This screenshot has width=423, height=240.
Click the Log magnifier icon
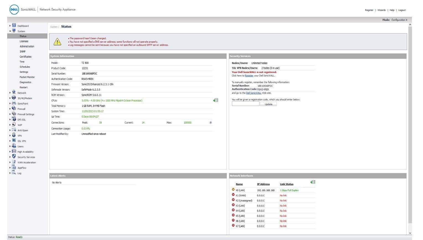coord(14,173)
